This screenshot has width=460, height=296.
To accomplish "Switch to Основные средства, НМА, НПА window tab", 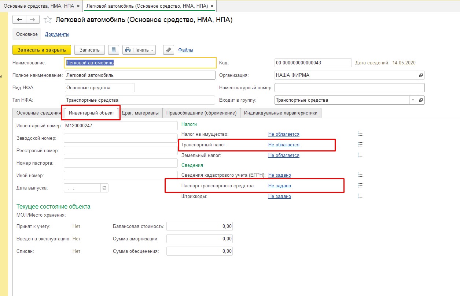I will coord(39,6).
